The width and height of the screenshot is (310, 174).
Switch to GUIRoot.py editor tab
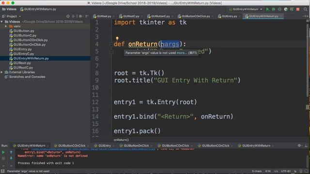104,16
